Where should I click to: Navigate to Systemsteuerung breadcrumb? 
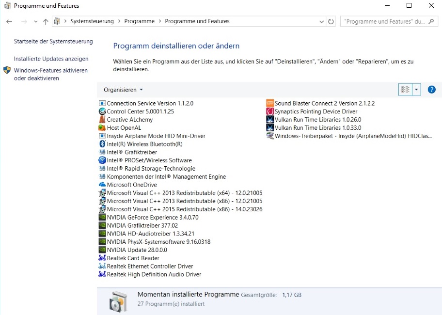tap(92, 21)
